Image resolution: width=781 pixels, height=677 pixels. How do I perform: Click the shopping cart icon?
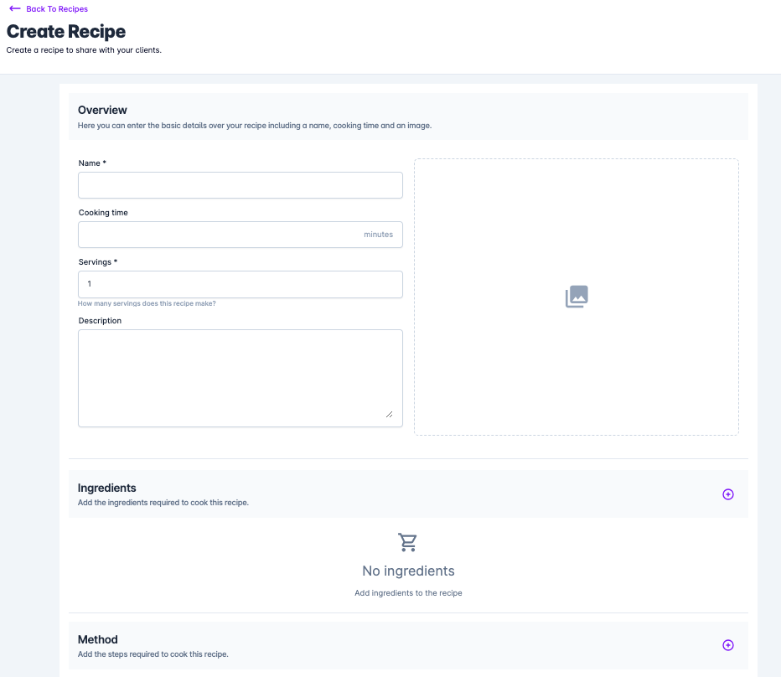pyautogui.click(x=407, y=542)
